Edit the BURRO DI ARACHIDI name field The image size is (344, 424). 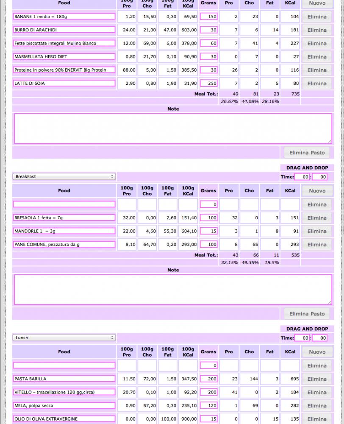64,30
